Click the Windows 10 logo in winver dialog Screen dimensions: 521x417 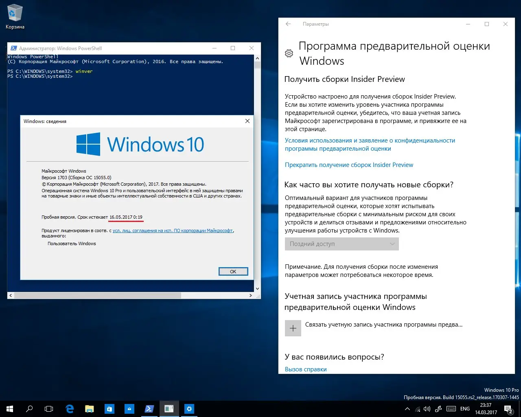(x=140, y=144)
